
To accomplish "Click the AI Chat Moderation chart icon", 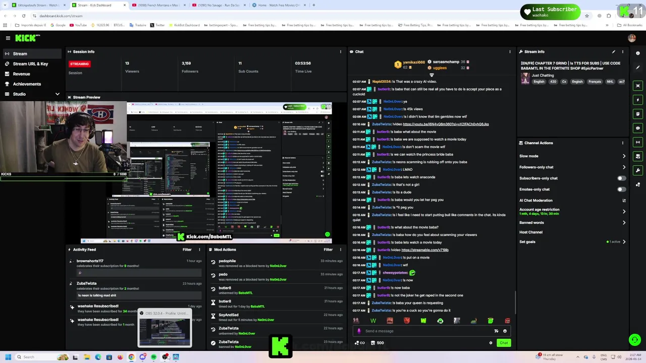I will [624, 200].
